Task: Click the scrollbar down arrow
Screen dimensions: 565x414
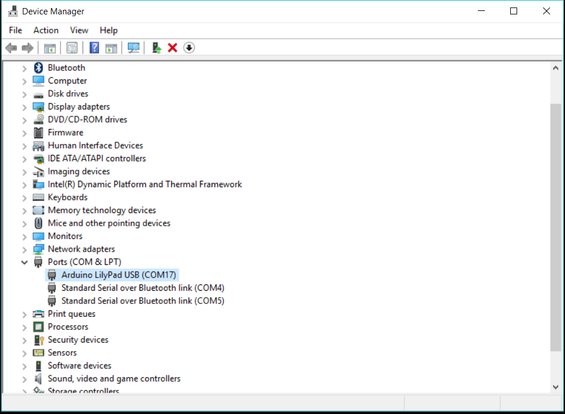Action: coord(556,387)
